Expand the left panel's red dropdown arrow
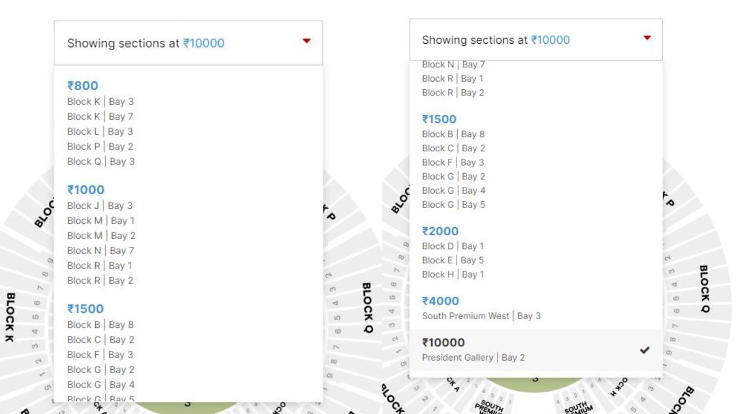Screen dimensions: 737x414 click(306, 41)
